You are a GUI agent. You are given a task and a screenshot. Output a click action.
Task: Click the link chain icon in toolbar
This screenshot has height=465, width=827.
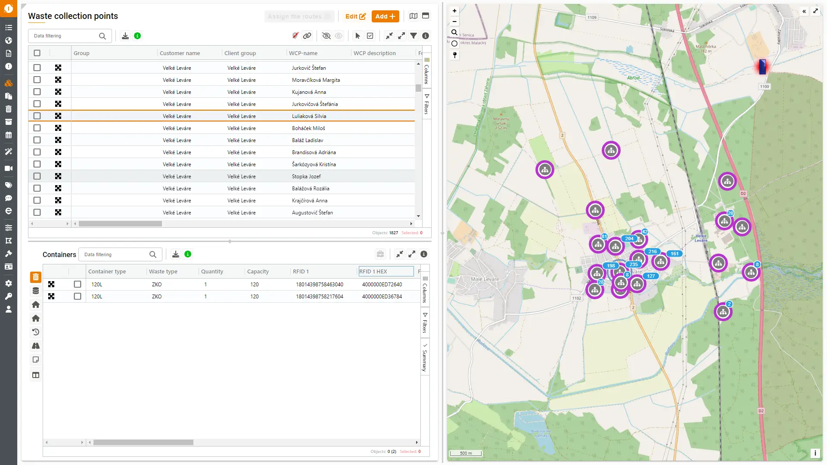pyautogui.click(x=307, y=36)
